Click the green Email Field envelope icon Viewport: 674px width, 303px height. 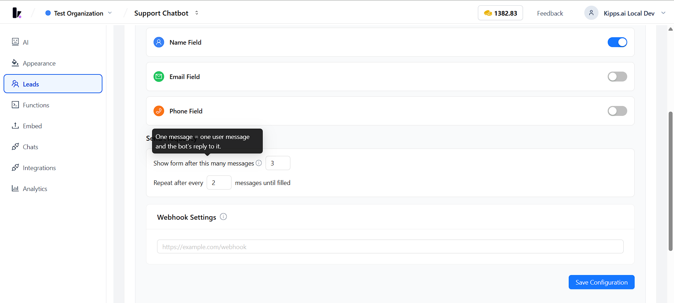[x=159, y=77]
